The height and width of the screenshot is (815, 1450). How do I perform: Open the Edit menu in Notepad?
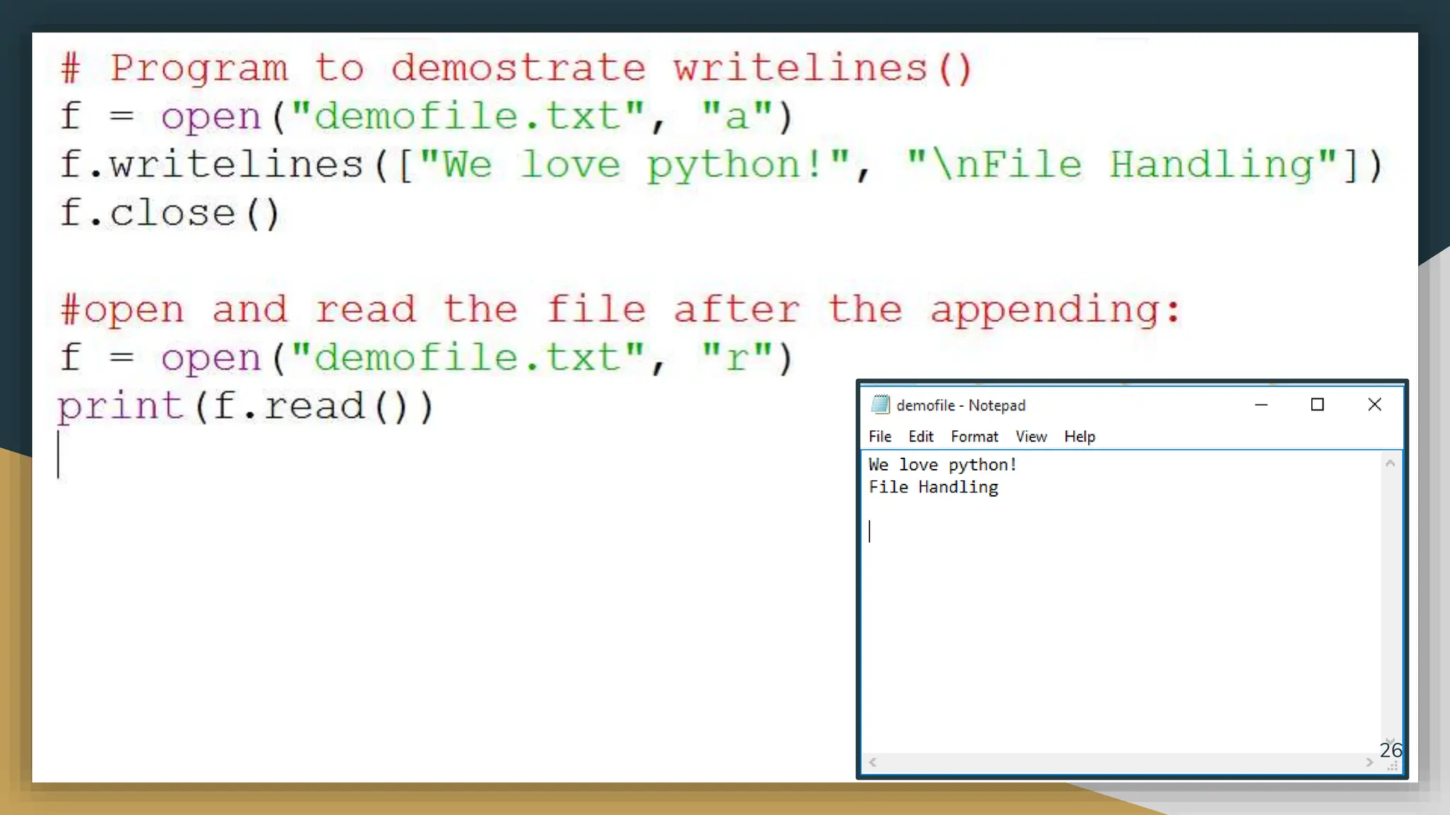[920, 437]
